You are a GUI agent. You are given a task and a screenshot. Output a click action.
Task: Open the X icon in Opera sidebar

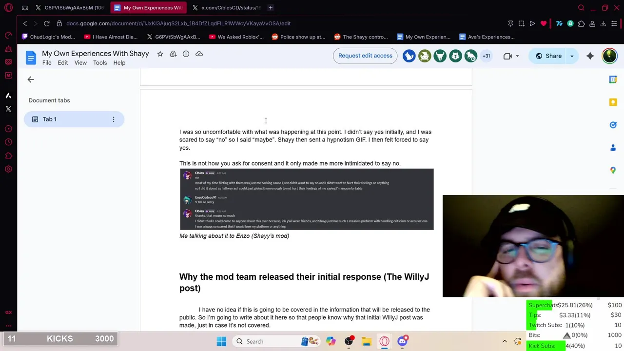click(8, 109)
